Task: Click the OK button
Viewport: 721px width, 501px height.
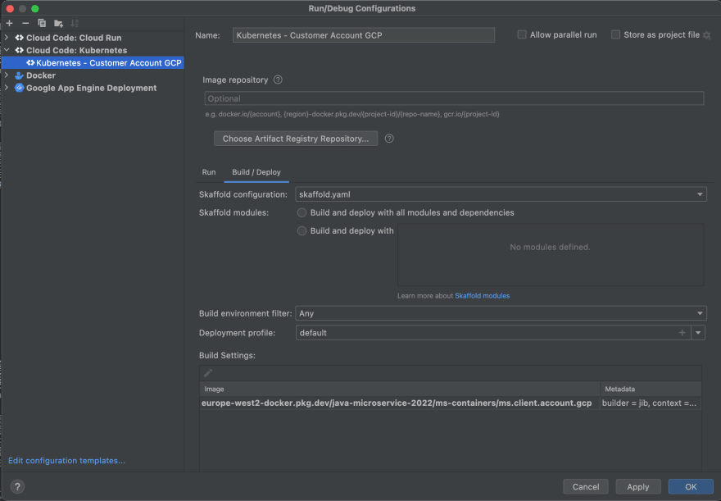Action: [x=691, y=487]
